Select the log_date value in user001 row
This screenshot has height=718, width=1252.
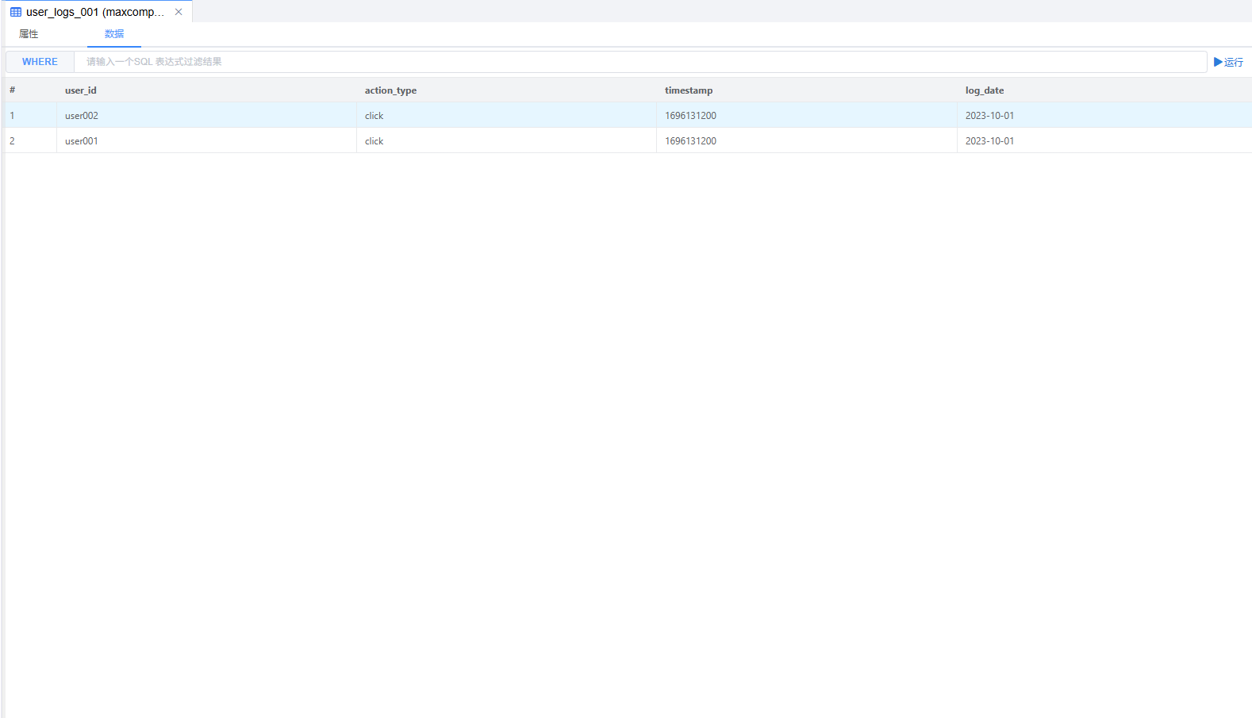[x=989, y=141]
